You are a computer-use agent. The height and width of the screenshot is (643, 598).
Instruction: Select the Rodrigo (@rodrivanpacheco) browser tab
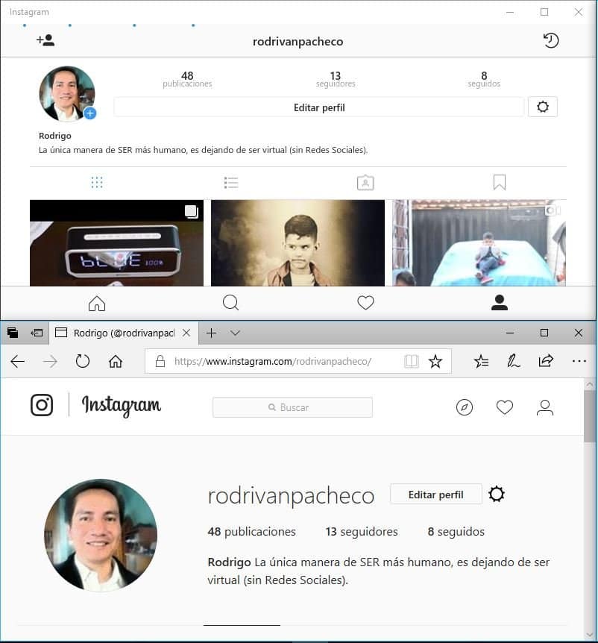click(119, 333)
